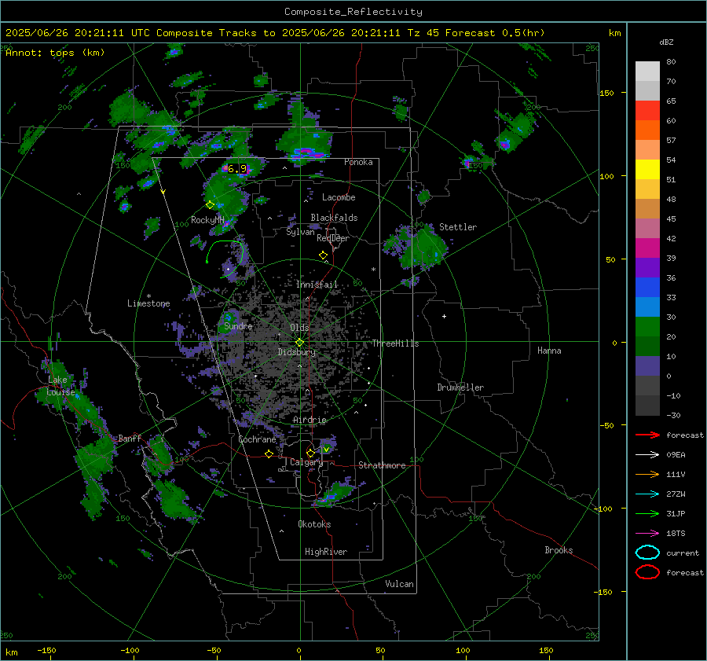This screenshot has width=707, height=661.
Task: Click the yellow diamond marker below Cochrane
Action: click(269, 454)
